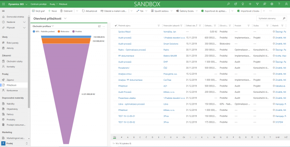Open the Předmět zájmu column filter
The height and width of the screenshot is (147, 290).
(158, 26)
